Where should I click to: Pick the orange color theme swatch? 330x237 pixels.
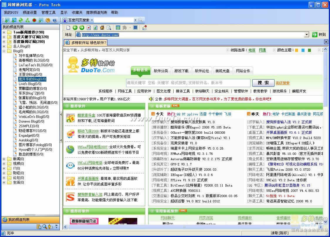(x=297, y=50)
